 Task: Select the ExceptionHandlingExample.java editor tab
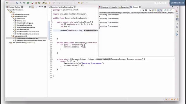(x=62, y=7)
